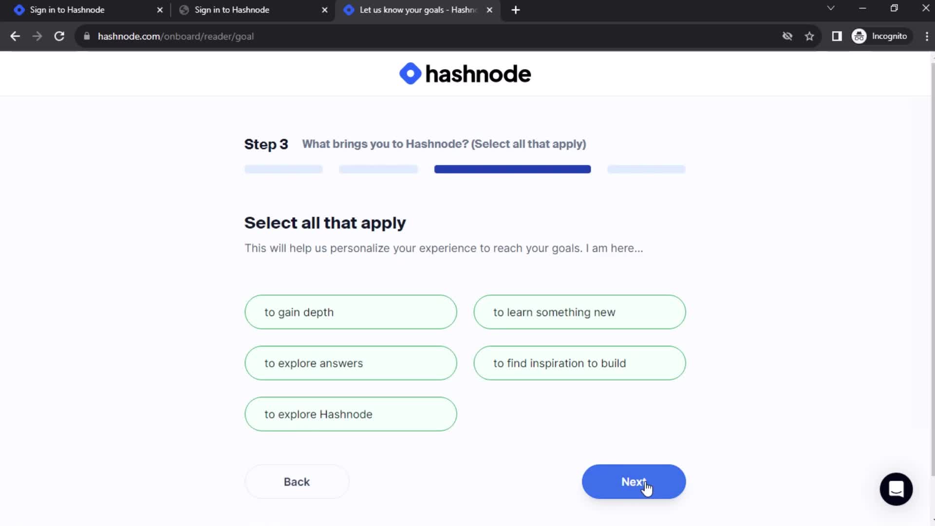Click the browser back navigation arrow
The image size is (935, 526).
click(x=16, y=36)
